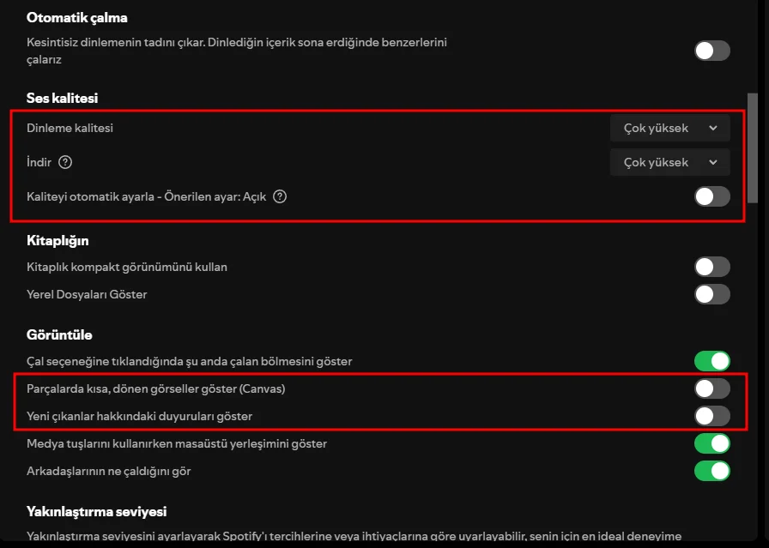Click the Yakınlaştırma seviyesi heading
The width and height of the screenshot is (769, 548).
[x=96, y=511]
